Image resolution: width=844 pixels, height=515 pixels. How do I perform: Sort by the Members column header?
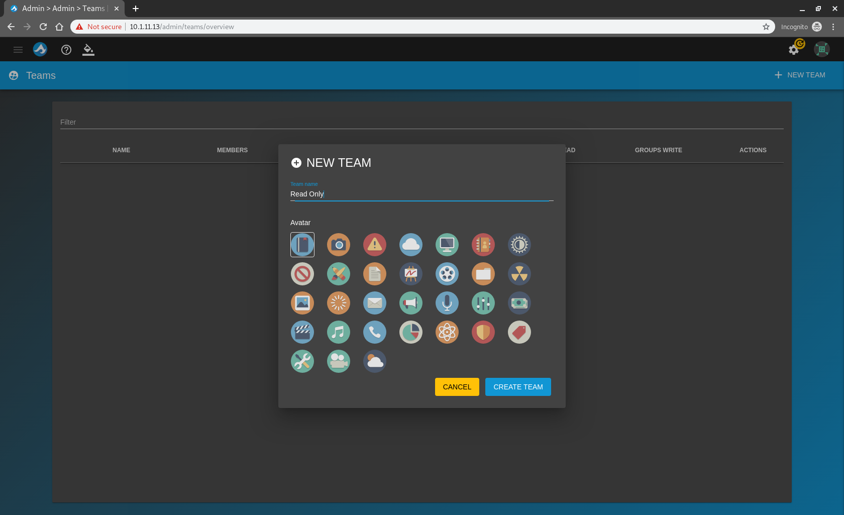point(232,150)
